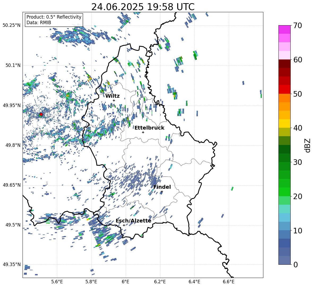The height and width of the screenshot is (287, 314).
Task: Click the 49.95°N latitude tick label
Action: point(12,105)
